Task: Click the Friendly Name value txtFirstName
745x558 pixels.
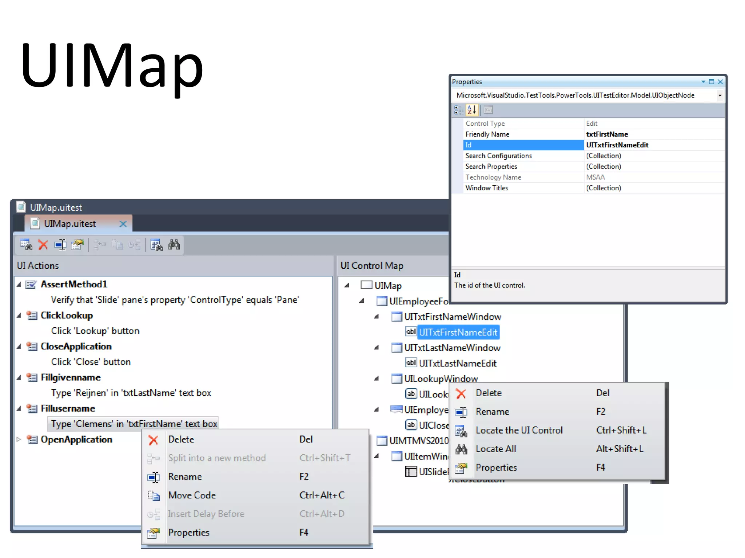Action: [x=607, y=134]
